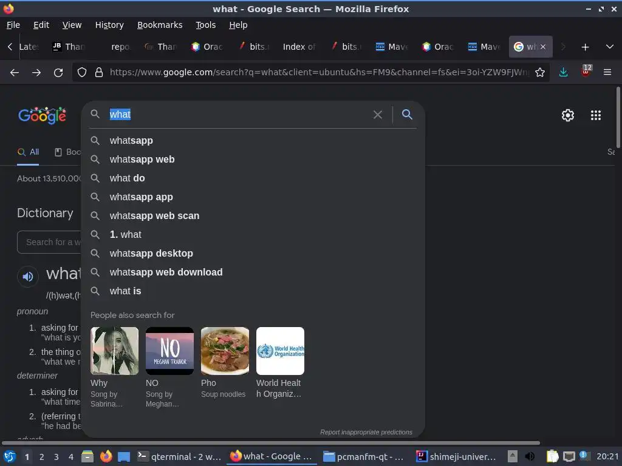Choose the 'whatsapp desktop' suggestion
This screenshot has width=622, height=466.
point(253,254)
